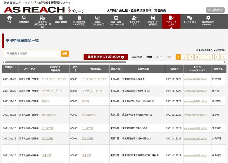Click email company91@local.lcl
This screenshot has width=228, height=163.
[x=196, y=139]
